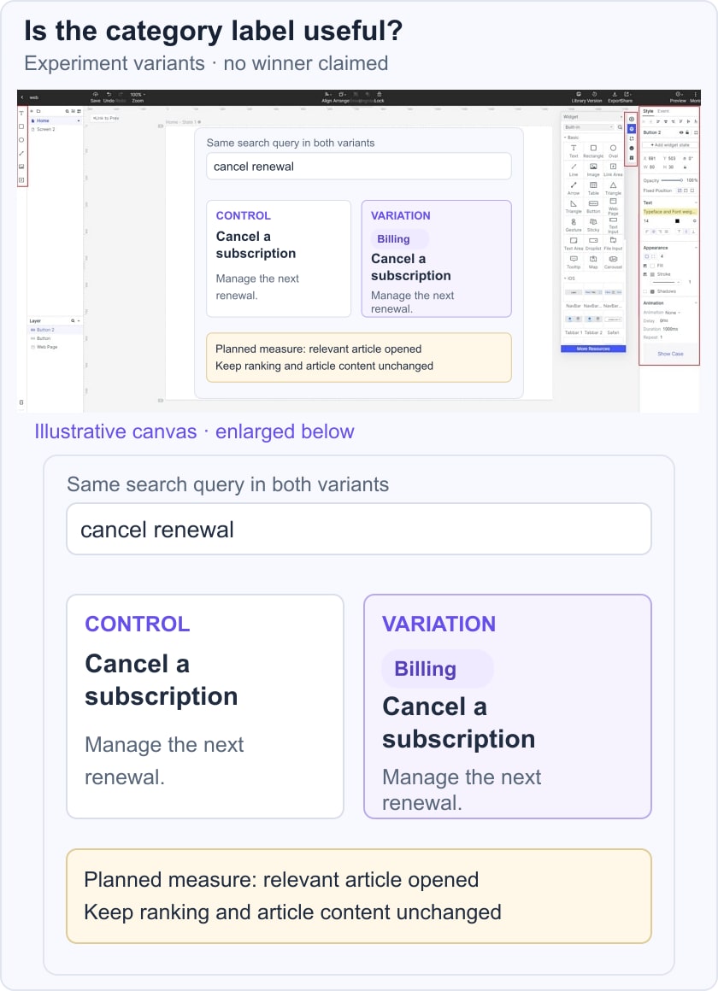
Task: Pick the Sticky widget
Action: [x=593, y=225]
